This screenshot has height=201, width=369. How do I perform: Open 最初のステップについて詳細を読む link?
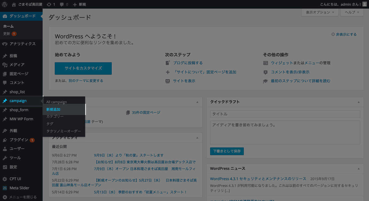[x=301, y=81]
